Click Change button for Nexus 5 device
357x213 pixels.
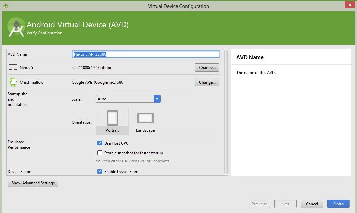point(207,67)
